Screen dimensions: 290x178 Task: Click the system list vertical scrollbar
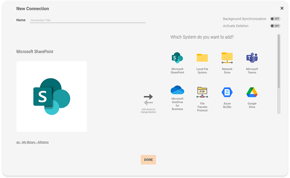[x=279, y=61]
